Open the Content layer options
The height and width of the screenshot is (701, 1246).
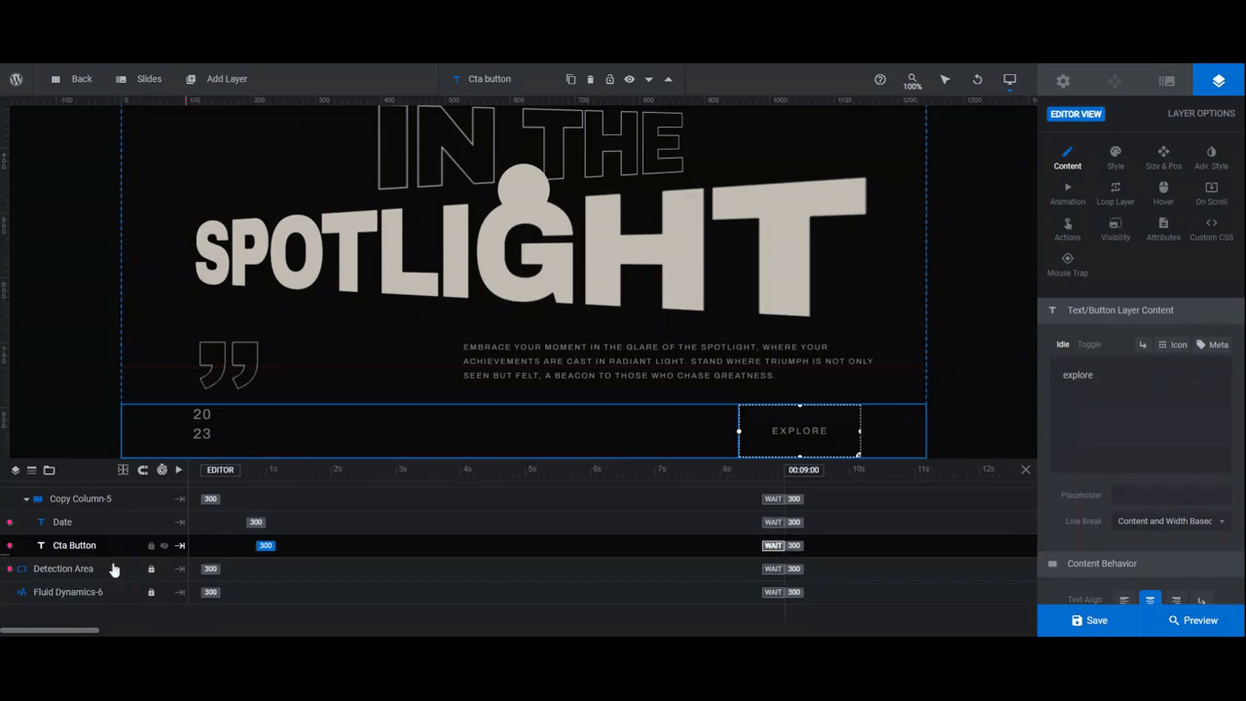(x=1067, y=158)
